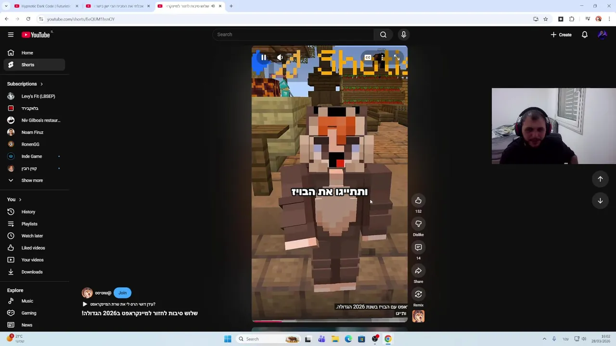Click the YouTube logo

click(37, 35)
